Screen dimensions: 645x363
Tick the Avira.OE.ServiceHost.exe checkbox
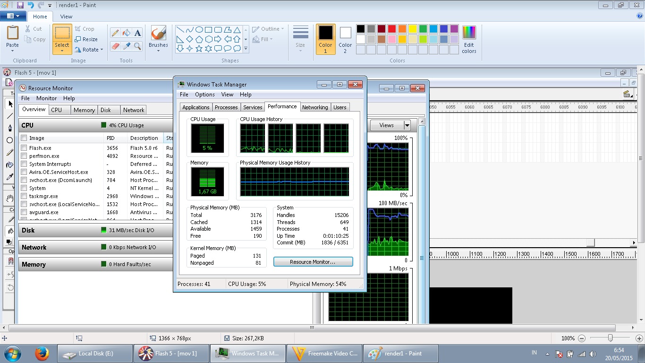[24, 172]
